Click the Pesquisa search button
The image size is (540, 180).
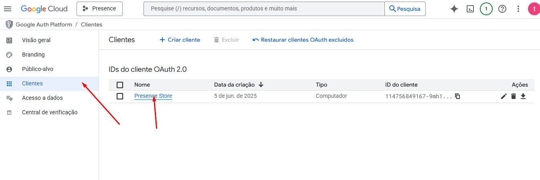[x=405, y=8]
